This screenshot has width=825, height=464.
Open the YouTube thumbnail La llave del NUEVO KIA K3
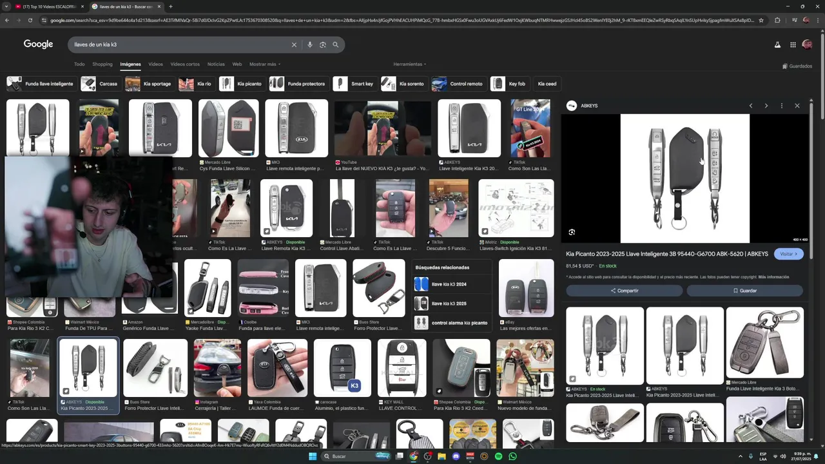tap(382, 128)
